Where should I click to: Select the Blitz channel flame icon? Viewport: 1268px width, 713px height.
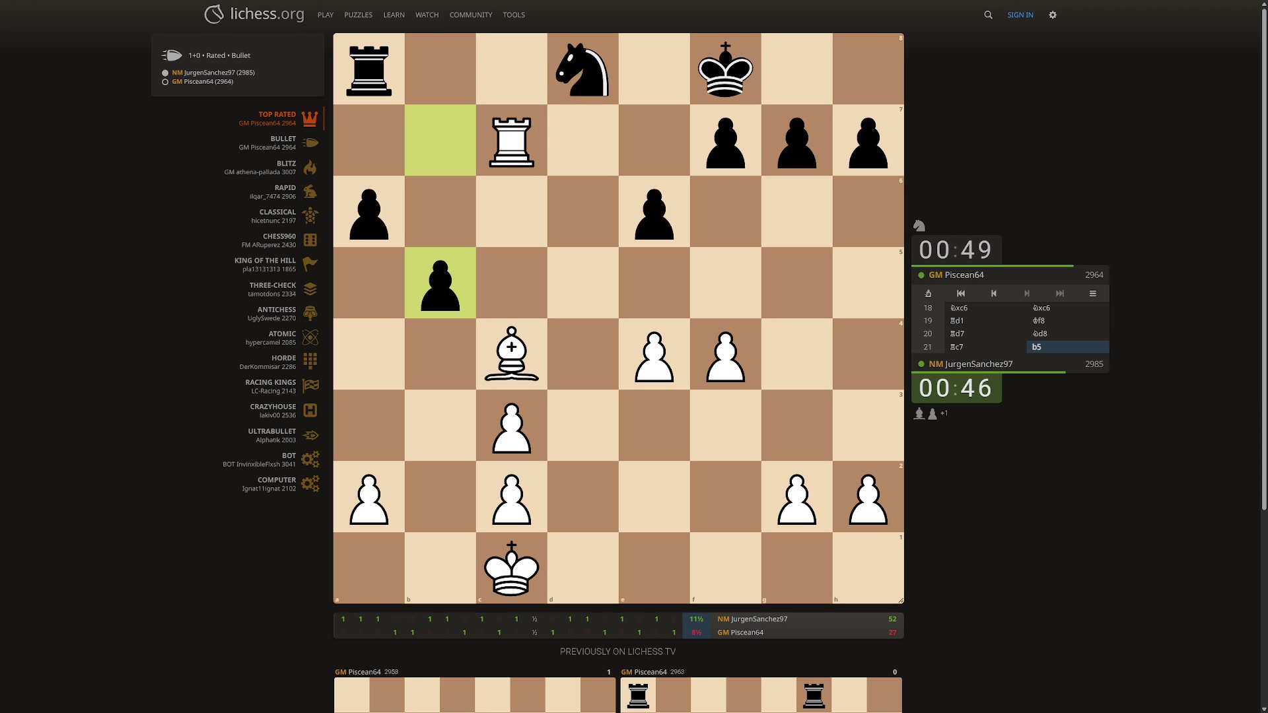310,168
